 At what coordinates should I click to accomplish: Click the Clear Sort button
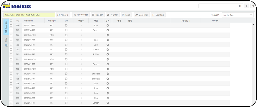pyautogui.click(x=158, y=15)
